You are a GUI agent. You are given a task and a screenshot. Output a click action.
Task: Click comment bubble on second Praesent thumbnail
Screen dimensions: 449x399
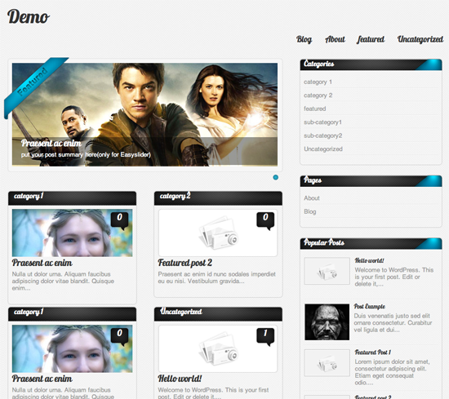pyautogui.click(x=119, y=336)
